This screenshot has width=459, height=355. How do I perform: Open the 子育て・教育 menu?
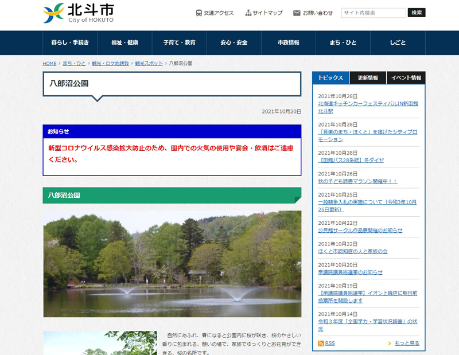[x=180, y=43]
